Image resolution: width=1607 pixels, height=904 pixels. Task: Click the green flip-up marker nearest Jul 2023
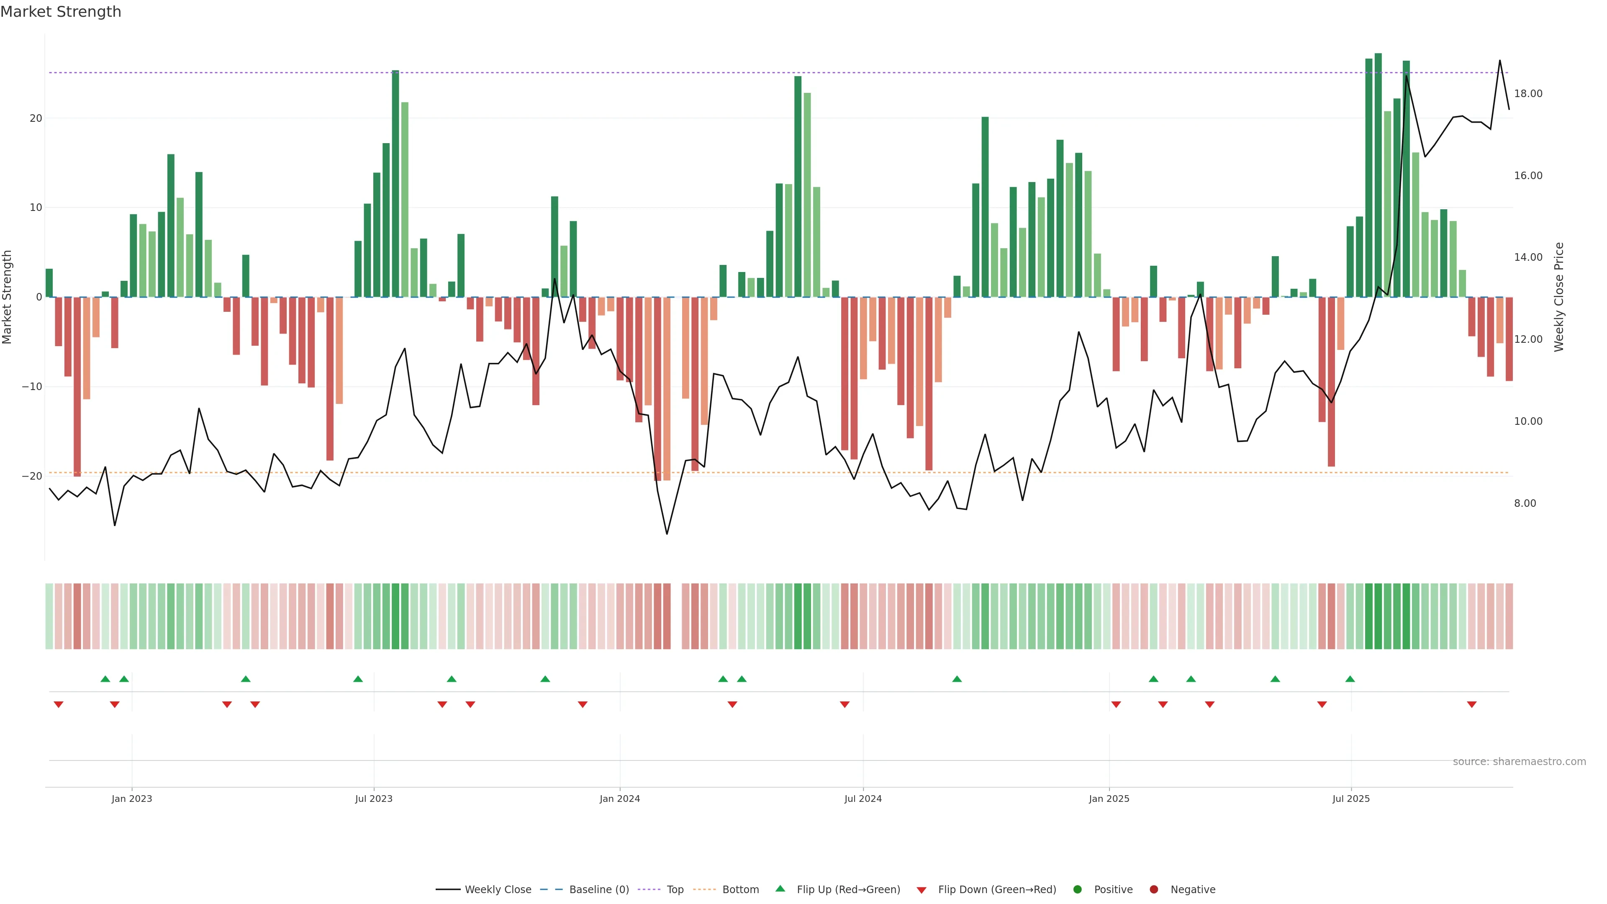358,679
